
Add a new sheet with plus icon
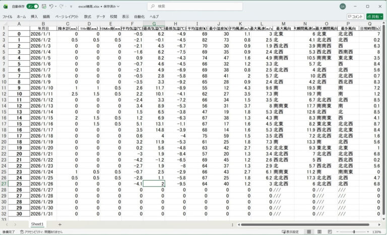coord(59,224)
